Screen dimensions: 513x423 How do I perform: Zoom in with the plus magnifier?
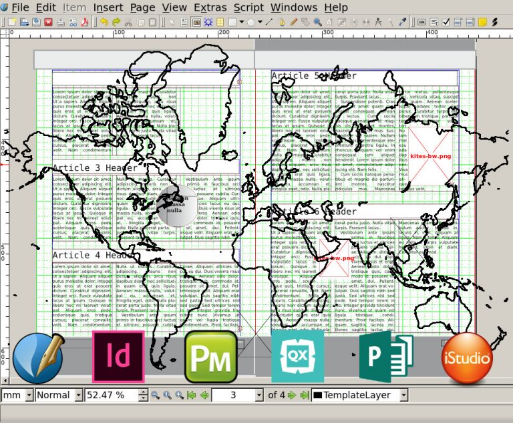coord(179,395)
